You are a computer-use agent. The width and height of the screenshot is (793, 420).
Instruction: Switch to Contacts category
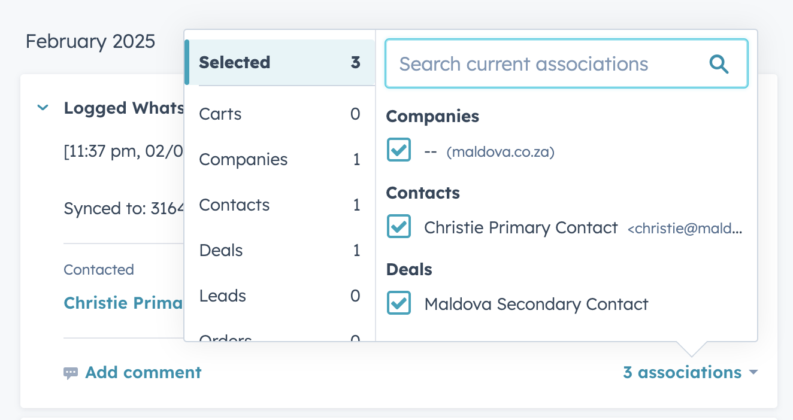coord(280,205)
